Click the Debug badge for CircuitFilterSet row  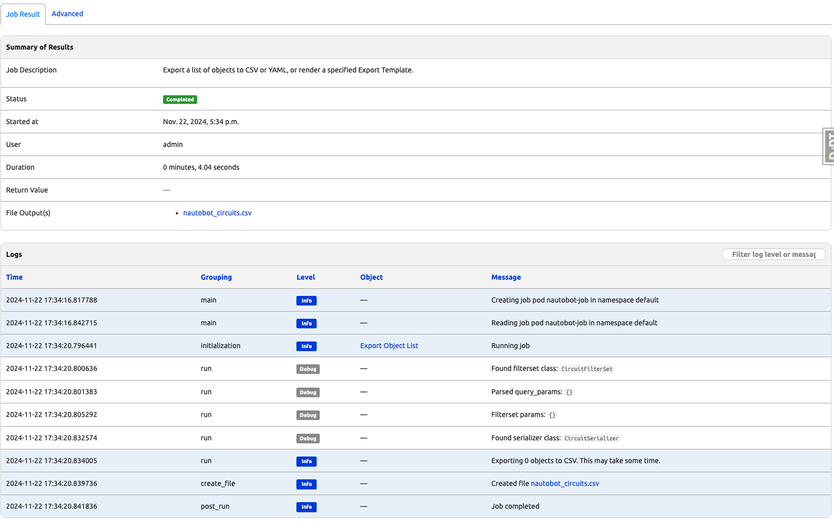(308, 369)
